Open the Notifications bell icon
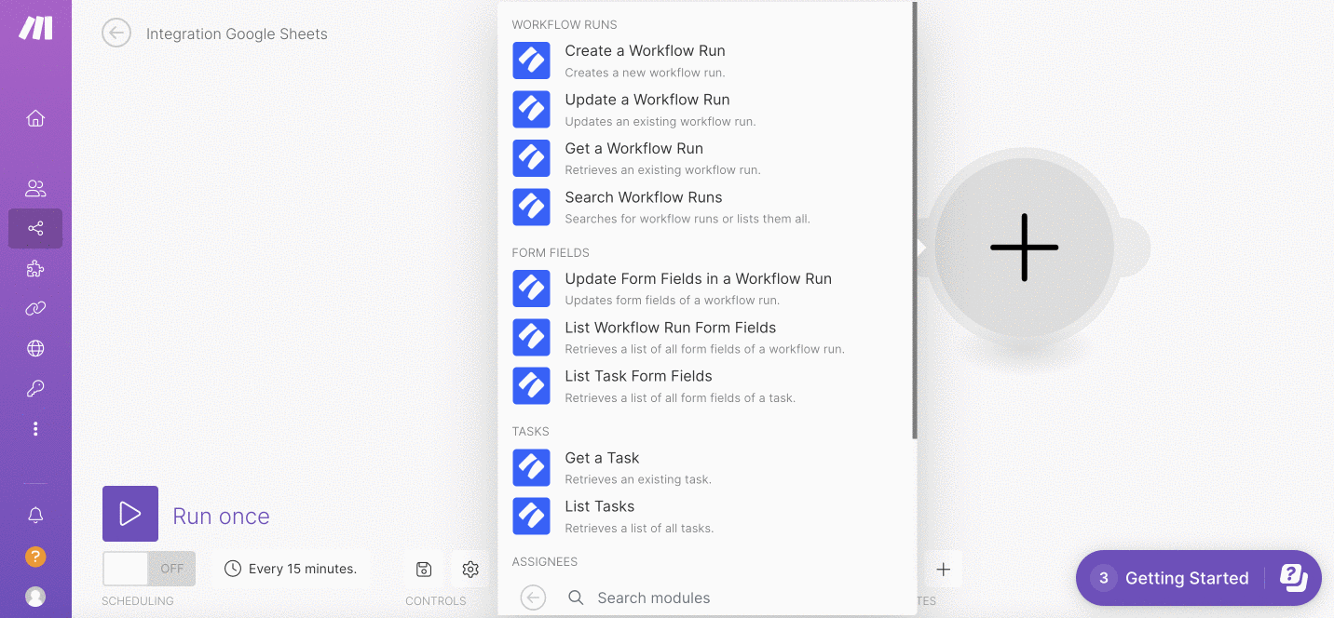Viewport: 1334px width, 618px height. pos(35,515)
